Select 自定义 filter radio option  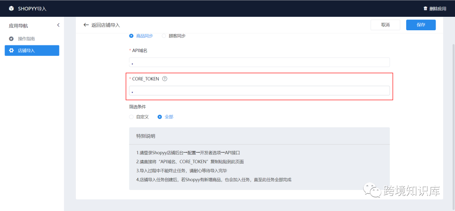[131, 117]
